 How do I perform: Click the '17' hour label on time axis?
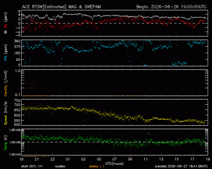click(x=192, y=159)
